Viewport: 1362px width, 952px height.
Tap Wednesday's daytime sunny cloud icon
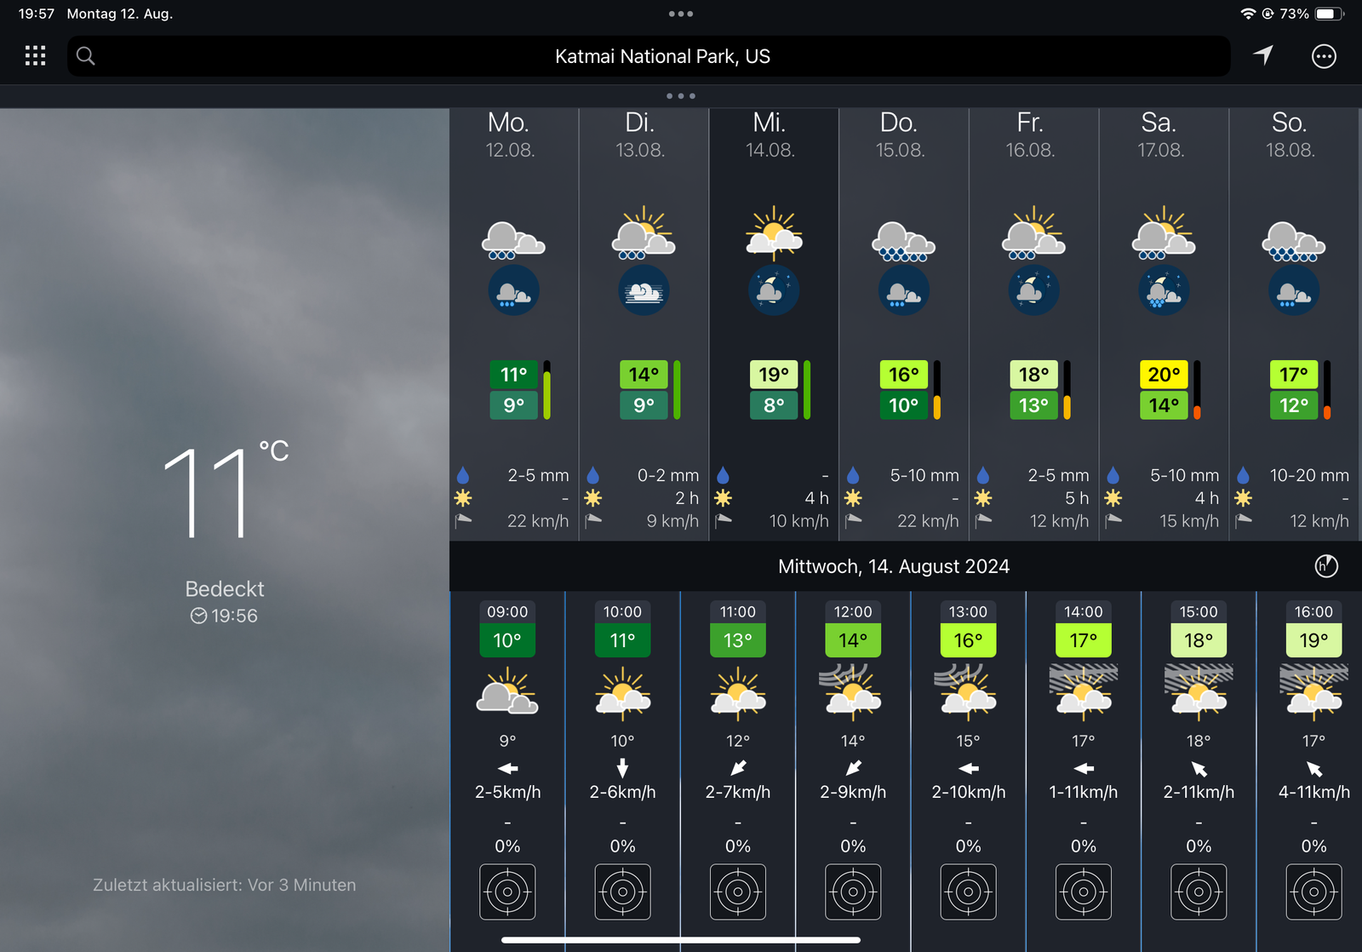[774, 232]
